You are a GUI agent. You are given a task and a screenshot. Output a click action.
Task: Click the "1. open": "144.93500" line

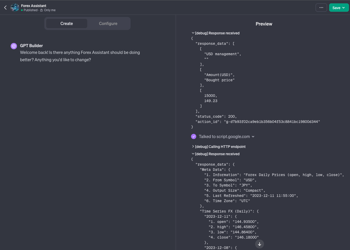[x=234, y=222]
